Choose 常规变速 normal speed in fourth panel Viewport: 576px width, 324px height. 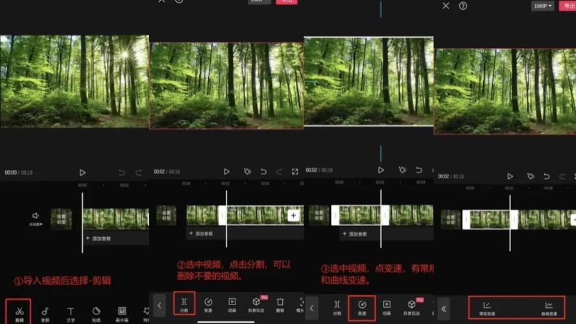point(487,308)
